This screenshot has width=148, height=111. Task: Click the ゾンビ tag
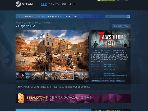point(112,81)
